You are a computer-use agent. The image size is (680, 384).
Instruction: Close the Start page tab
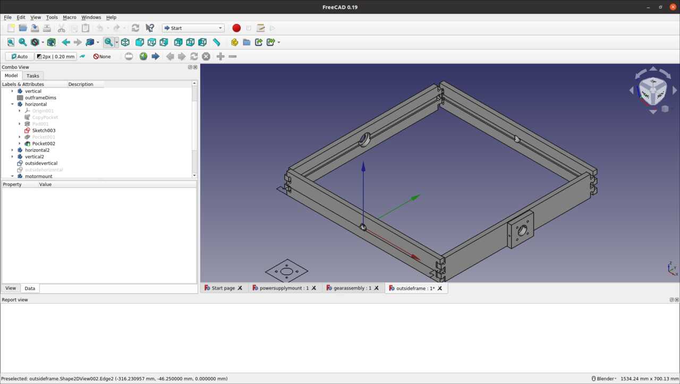point(240,288)
